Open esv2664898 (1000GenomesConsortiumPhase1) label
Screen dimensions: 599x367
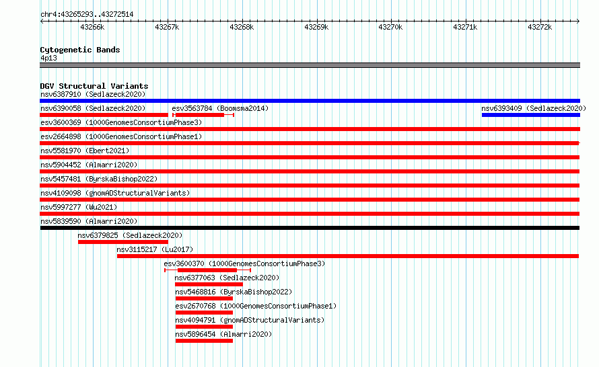pos(121,136)
